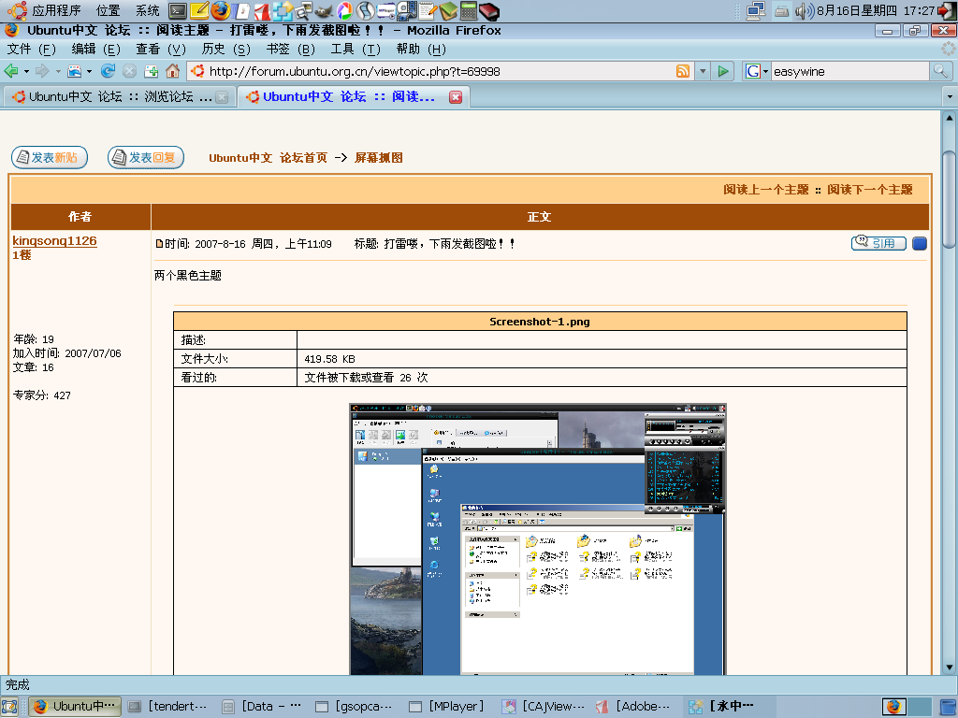958x718 pixels.
Task: Click the easywine search field
Action: [x=849, y=71]
